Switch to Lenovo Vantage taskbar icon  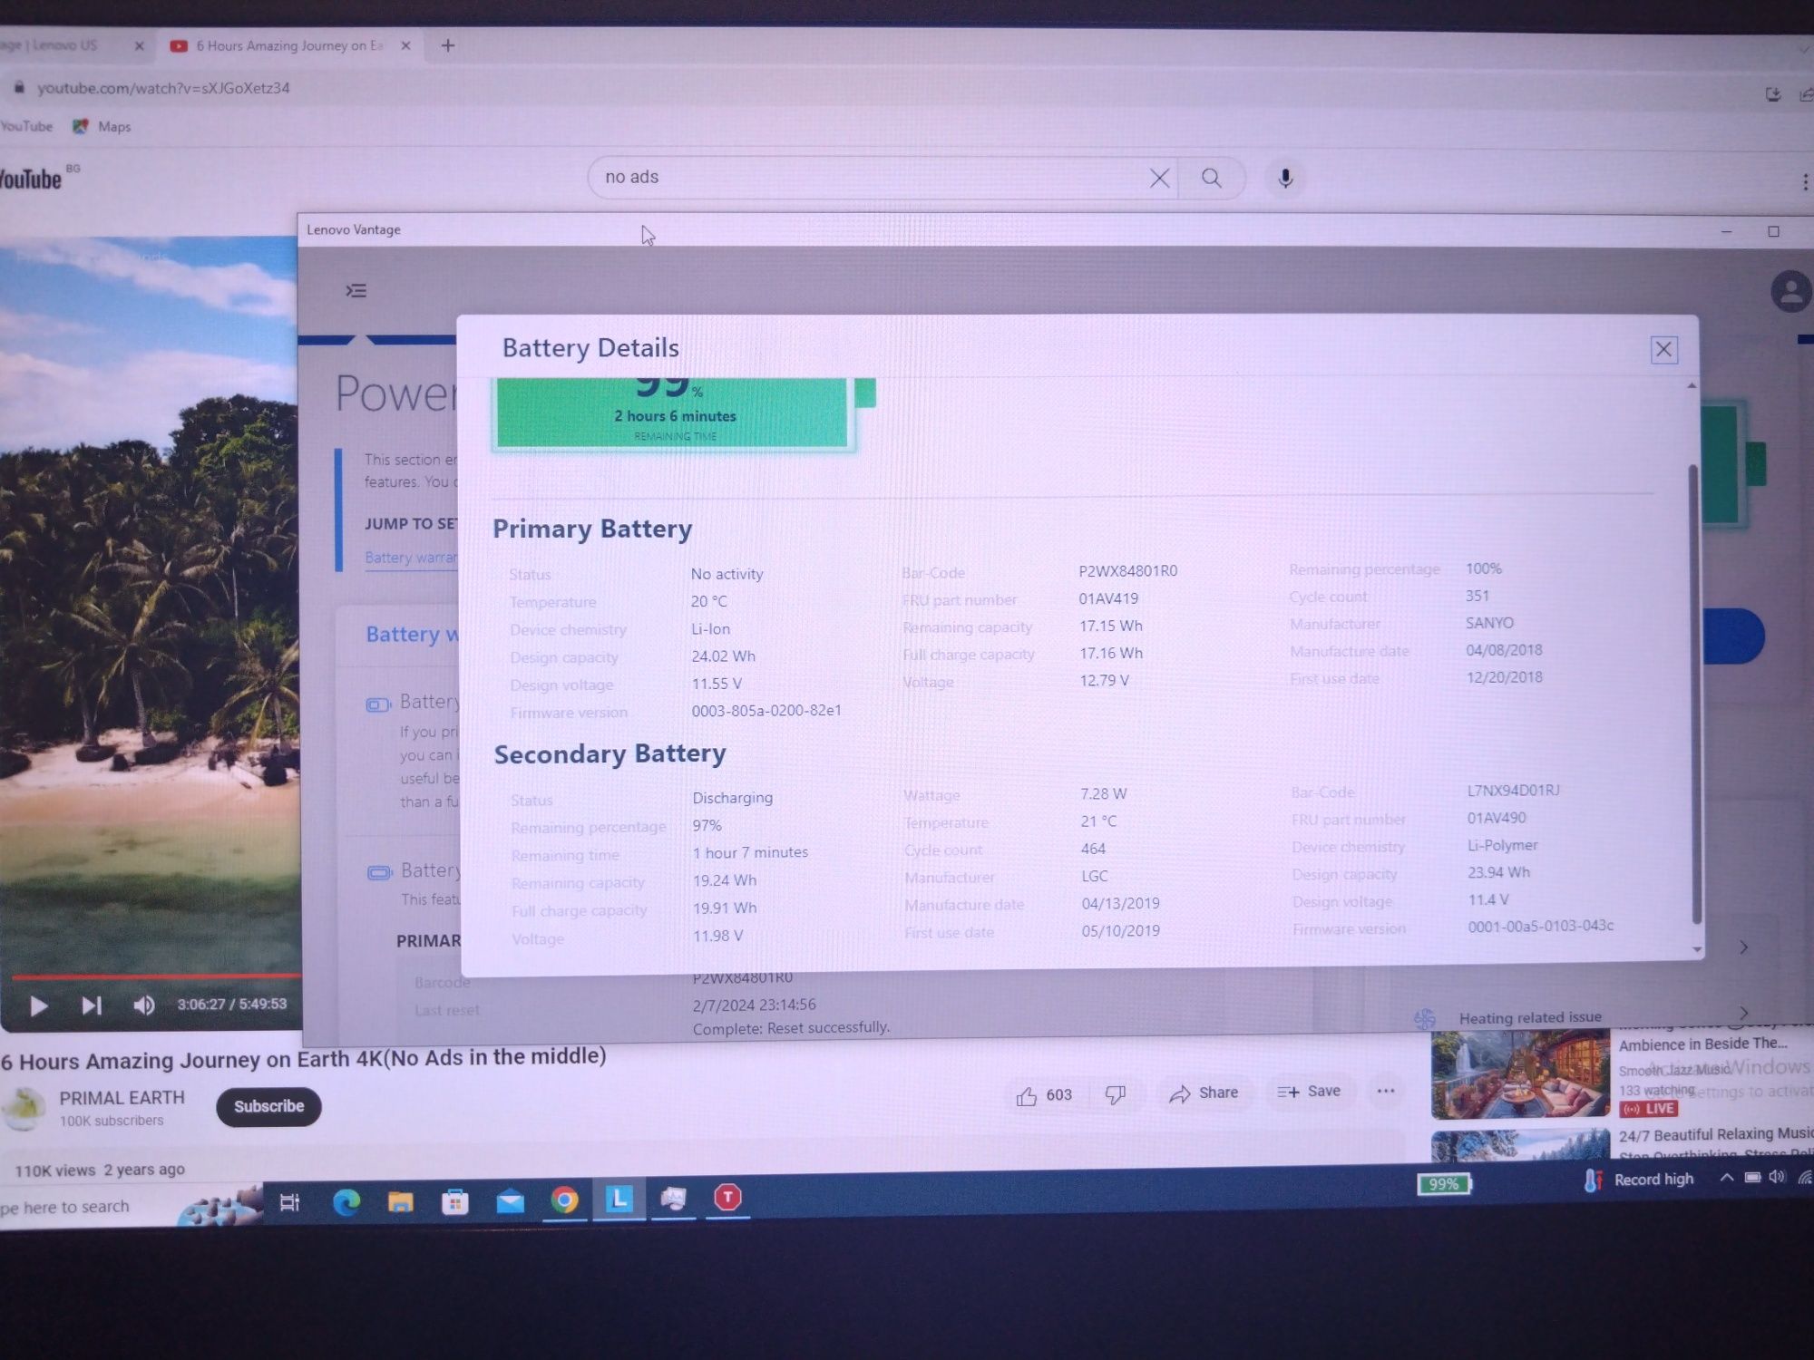[619, 1200]
